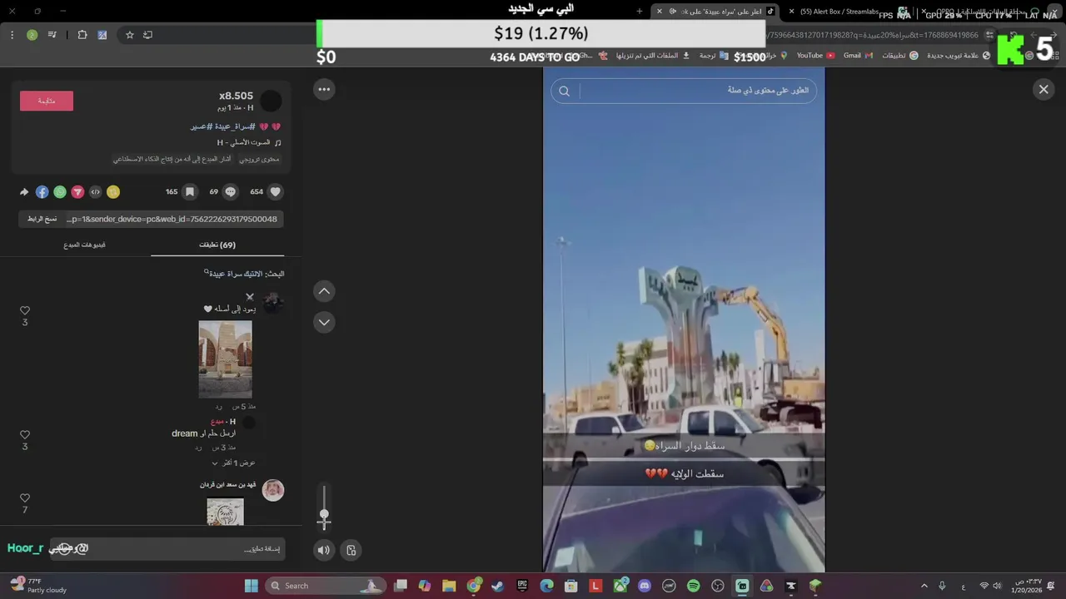Go to the previous video with up arrow
The image size is (1066, 599).
[x=324, y=291]
